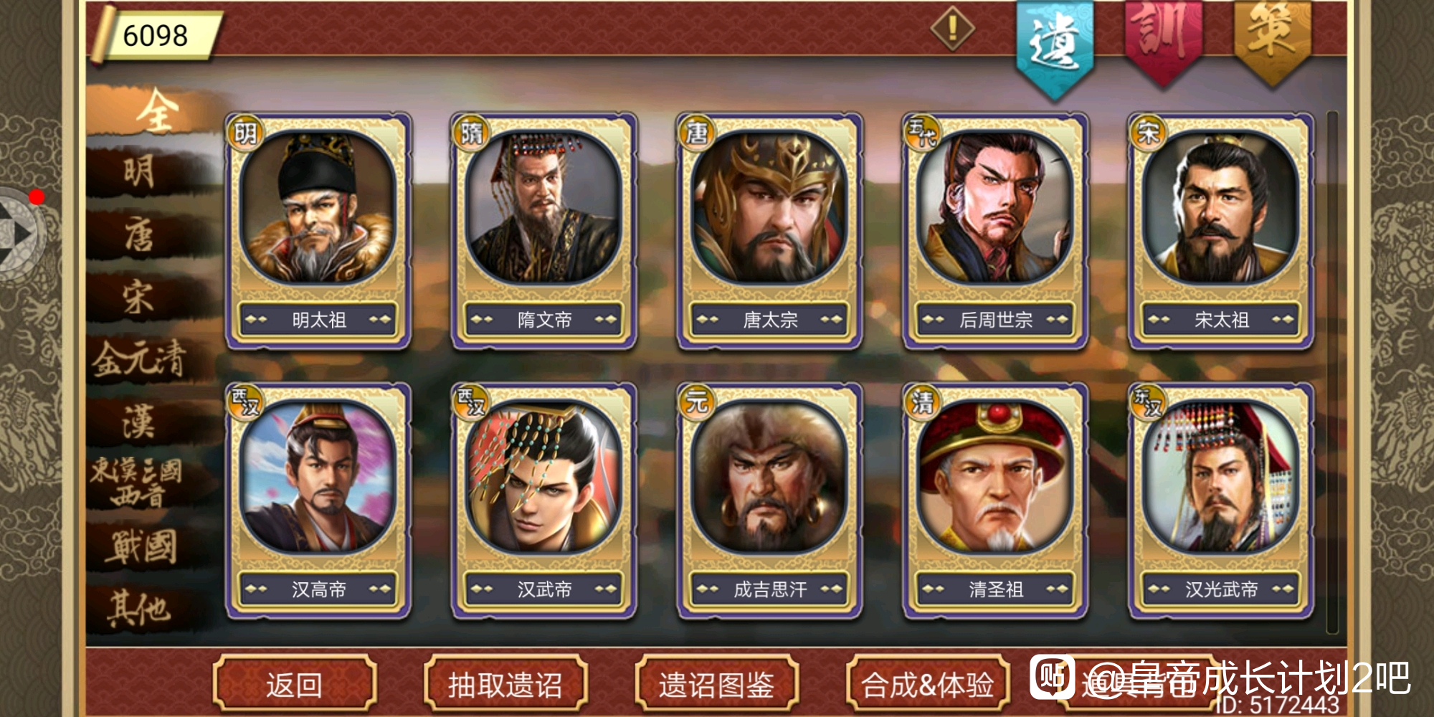Click the 抽取遗诏 button
The width and height of the screenshot is (1434, 717).
coord(505,684)
